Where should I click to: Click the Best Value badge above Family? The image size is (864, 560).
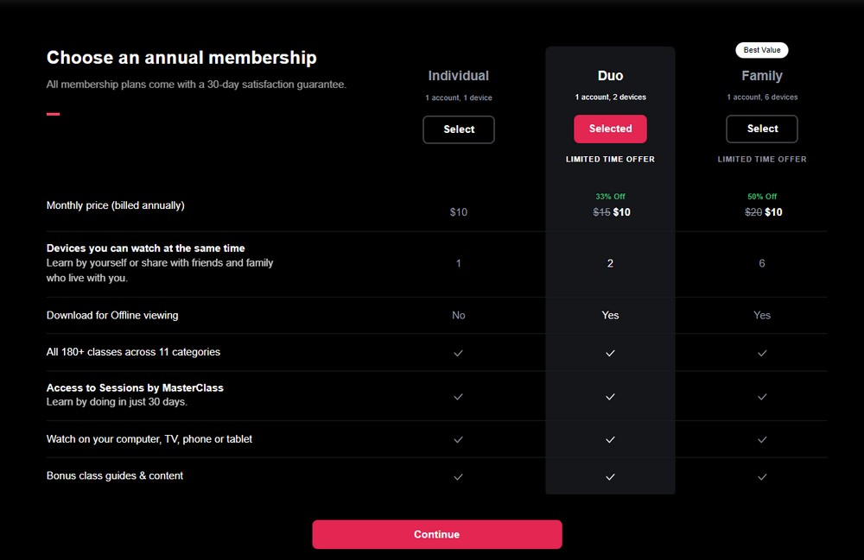[x=761, y=50]
